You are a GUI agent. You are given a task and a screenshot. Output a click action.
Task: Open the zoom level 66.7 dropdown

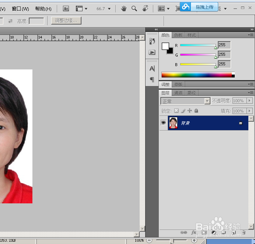(x=109, y=9)
